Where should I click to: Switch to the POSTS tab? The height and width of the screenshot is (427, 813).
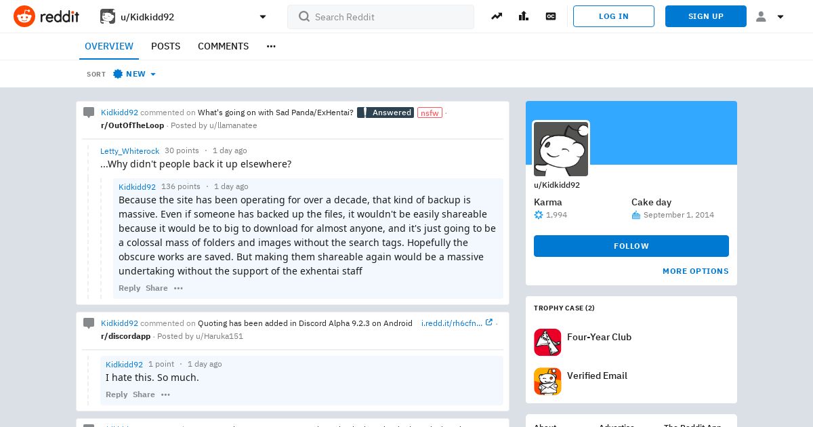pyautogui.click(x=165, y=46)
